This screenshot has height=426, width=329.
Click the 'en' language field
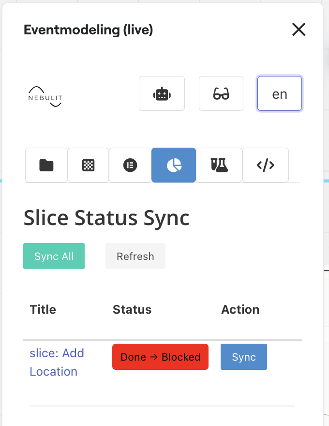click(280, 93)
